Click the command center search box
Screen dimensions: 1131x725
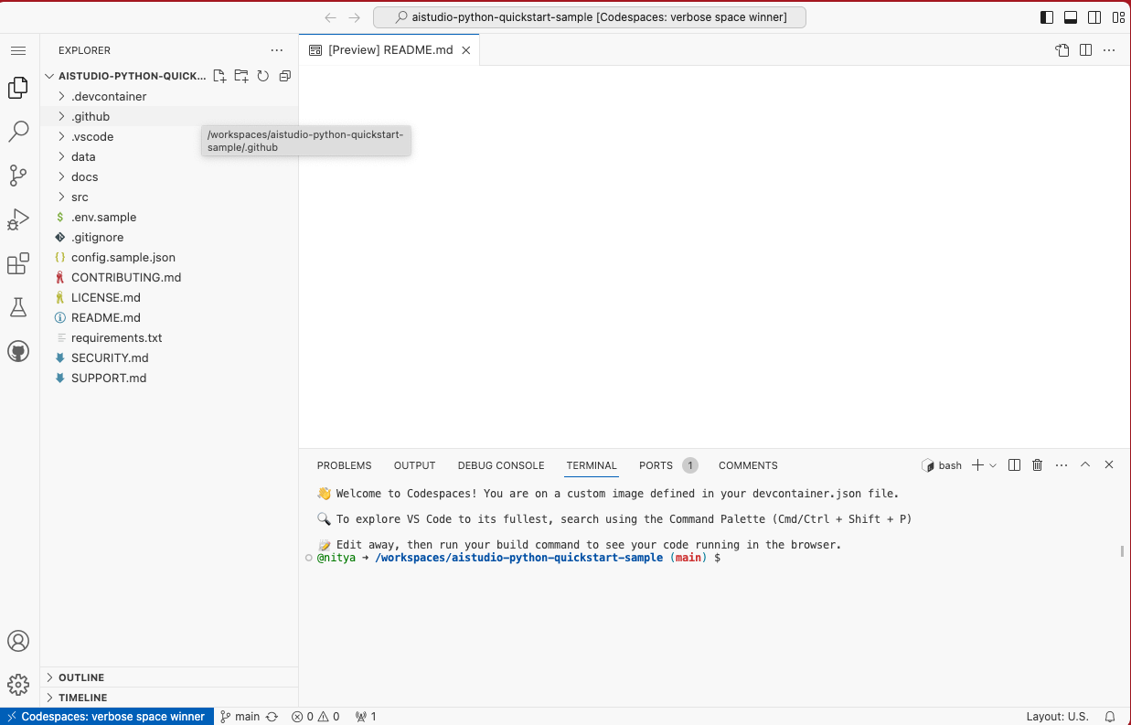point(590,17)
